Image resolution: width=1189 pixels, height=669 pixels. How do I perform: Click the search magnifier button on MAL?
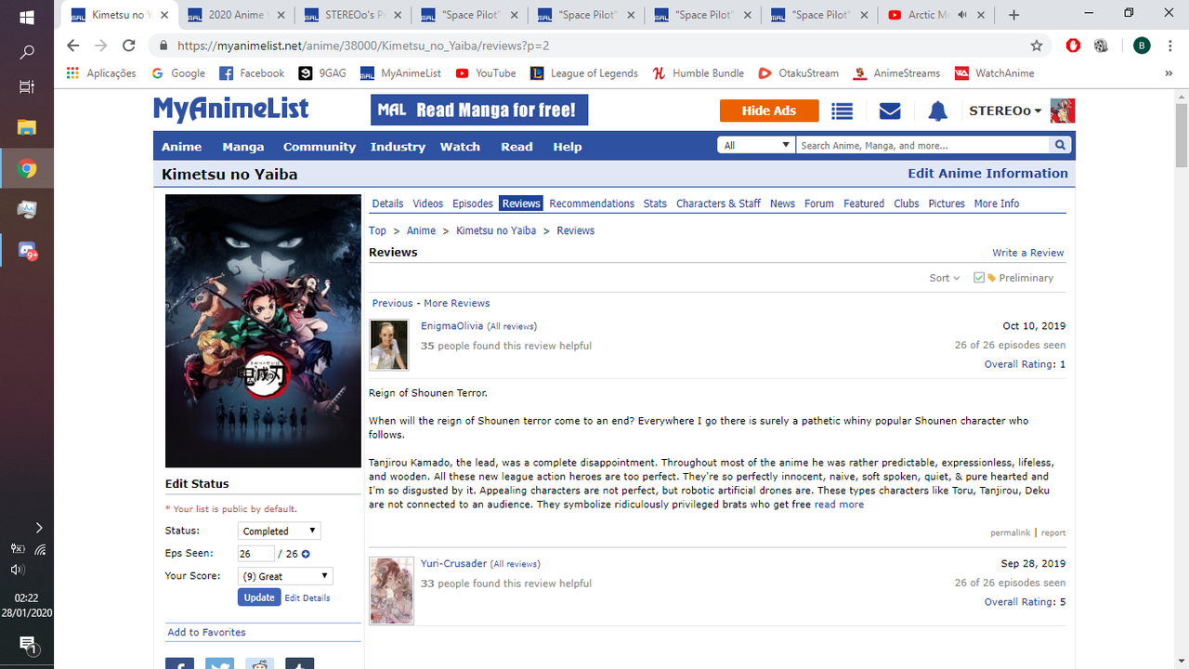tap(1060, 145)
